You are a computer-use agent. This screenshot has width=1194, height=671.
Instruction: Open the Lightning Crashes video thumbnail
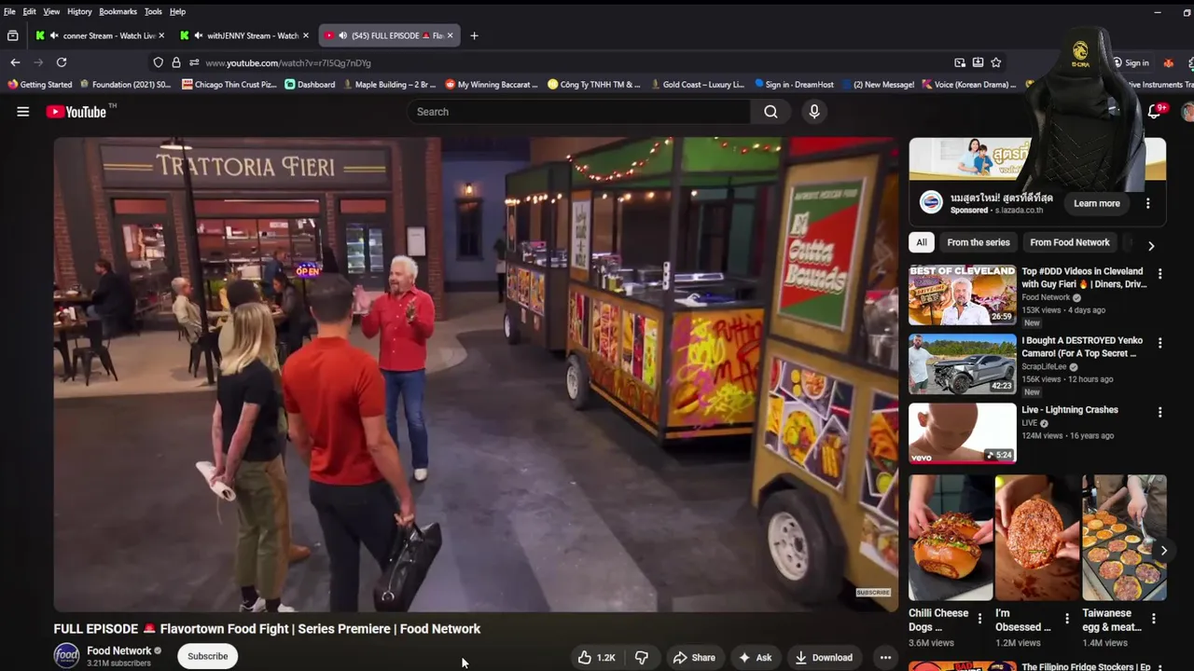pos(963,432)
